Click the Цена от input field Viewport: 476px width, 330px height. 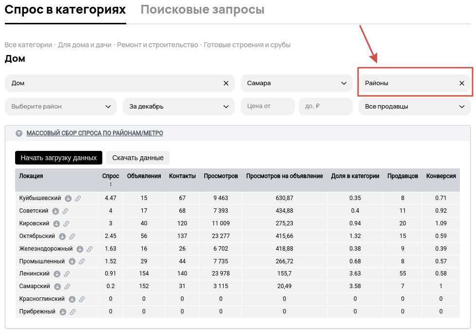(x=267, y=107)
